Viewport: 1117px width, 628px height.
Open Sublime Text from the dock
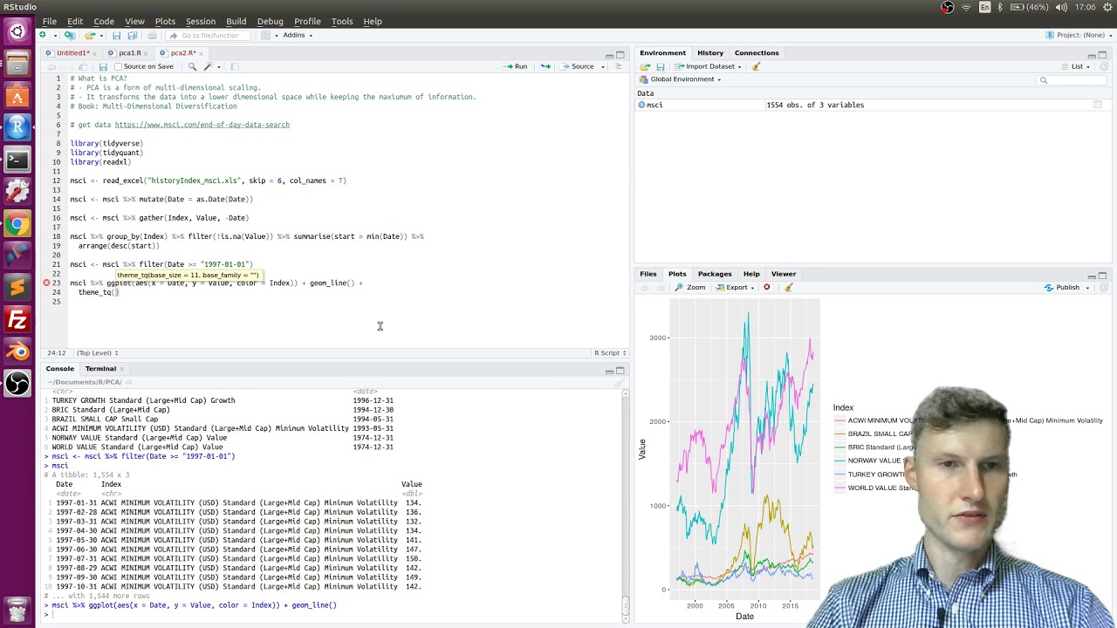[17, 287]
